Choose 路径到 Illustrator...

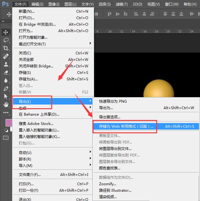point(146,190)
